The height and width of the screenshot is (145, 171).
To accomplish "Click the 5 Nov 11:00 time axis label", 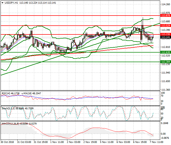I will (x=107, y=142).
